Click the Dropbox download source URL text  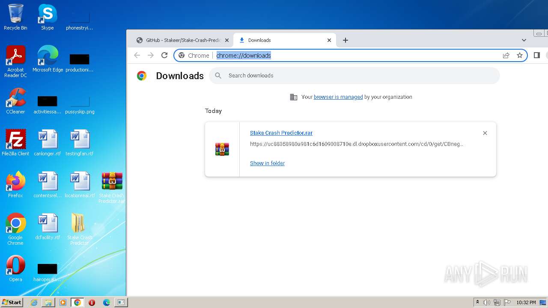[x=357, y=144]
